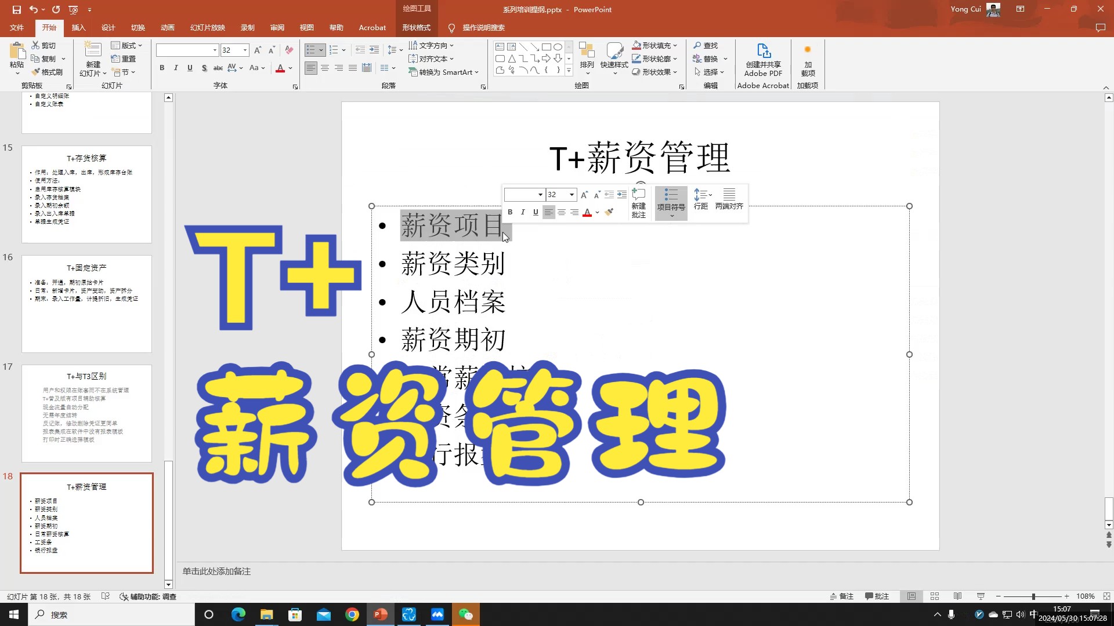Toggle strikethrough in ribbon font group
This screenshot has width=1114, height=626.
218,68
